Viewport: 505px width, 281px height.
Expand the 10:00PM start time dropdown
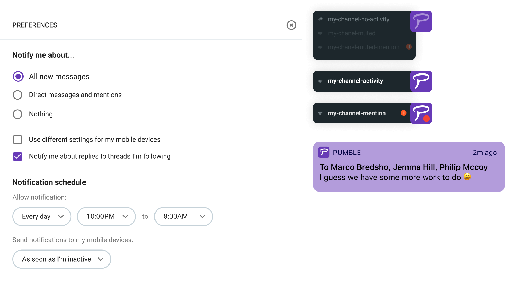[106, 216]
